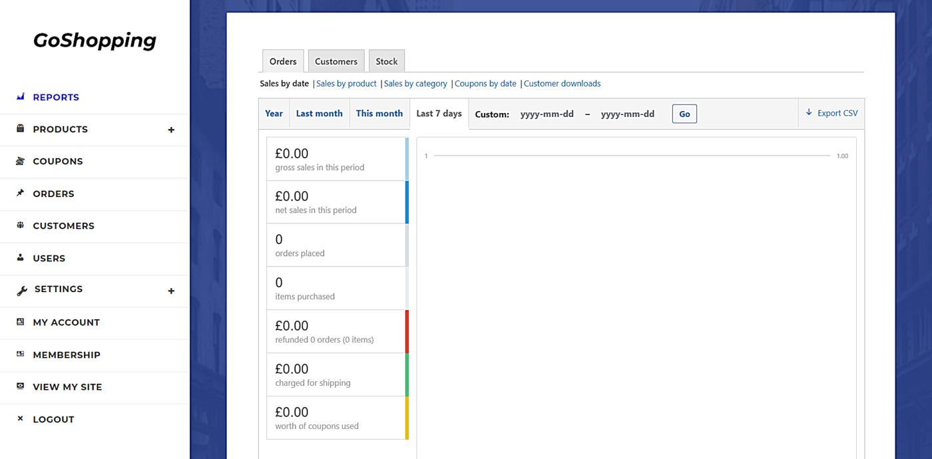
Task: Click the My Account profile icon
Action: point(20,322)
